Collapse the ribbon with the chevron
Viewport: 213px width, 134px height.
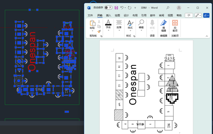(207, 36)
